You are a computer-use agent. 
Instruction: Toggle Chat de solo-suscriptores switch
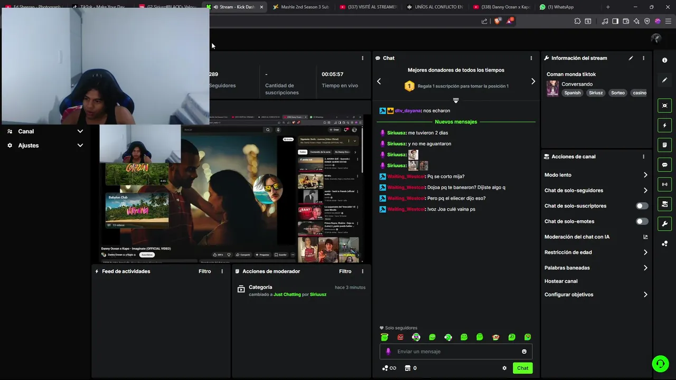point(642,206)
